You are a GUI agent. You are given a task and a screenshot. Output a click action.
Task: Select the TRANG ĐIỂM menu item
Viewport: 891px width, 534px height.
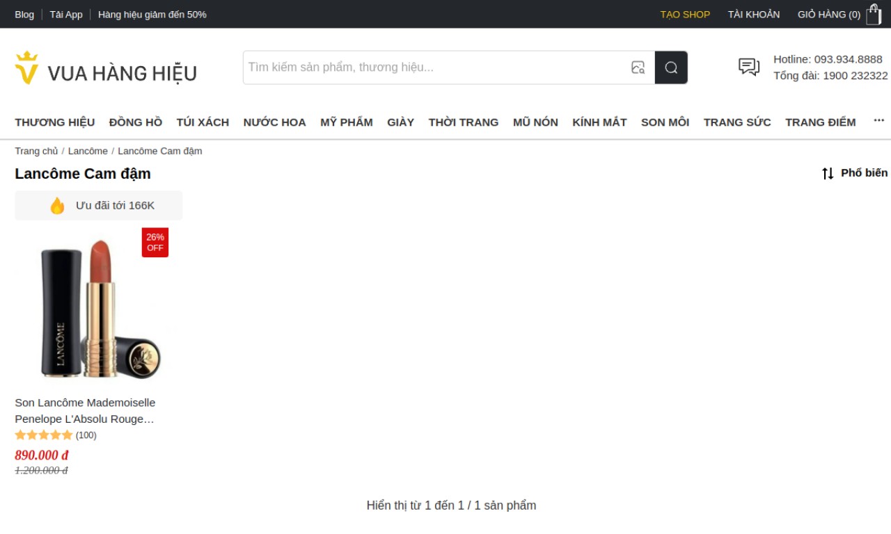point(821,122)
